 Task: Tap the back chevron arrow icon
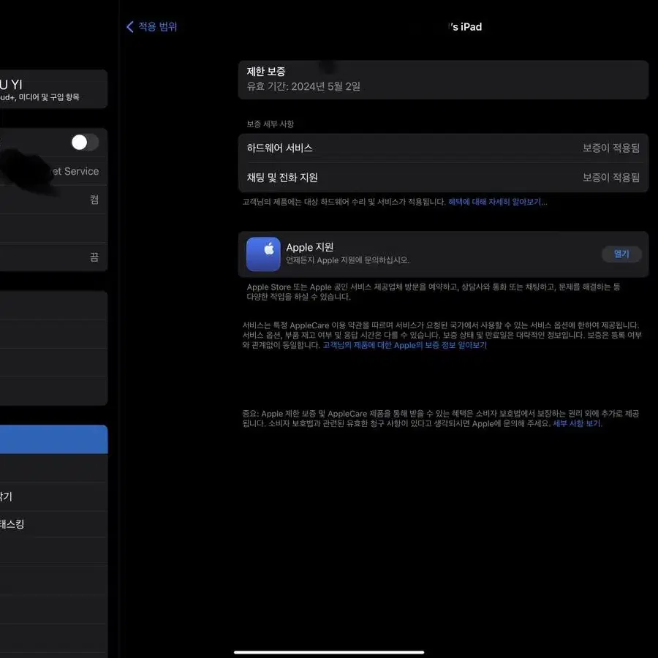pyautogui.click(x=129, y=27)
